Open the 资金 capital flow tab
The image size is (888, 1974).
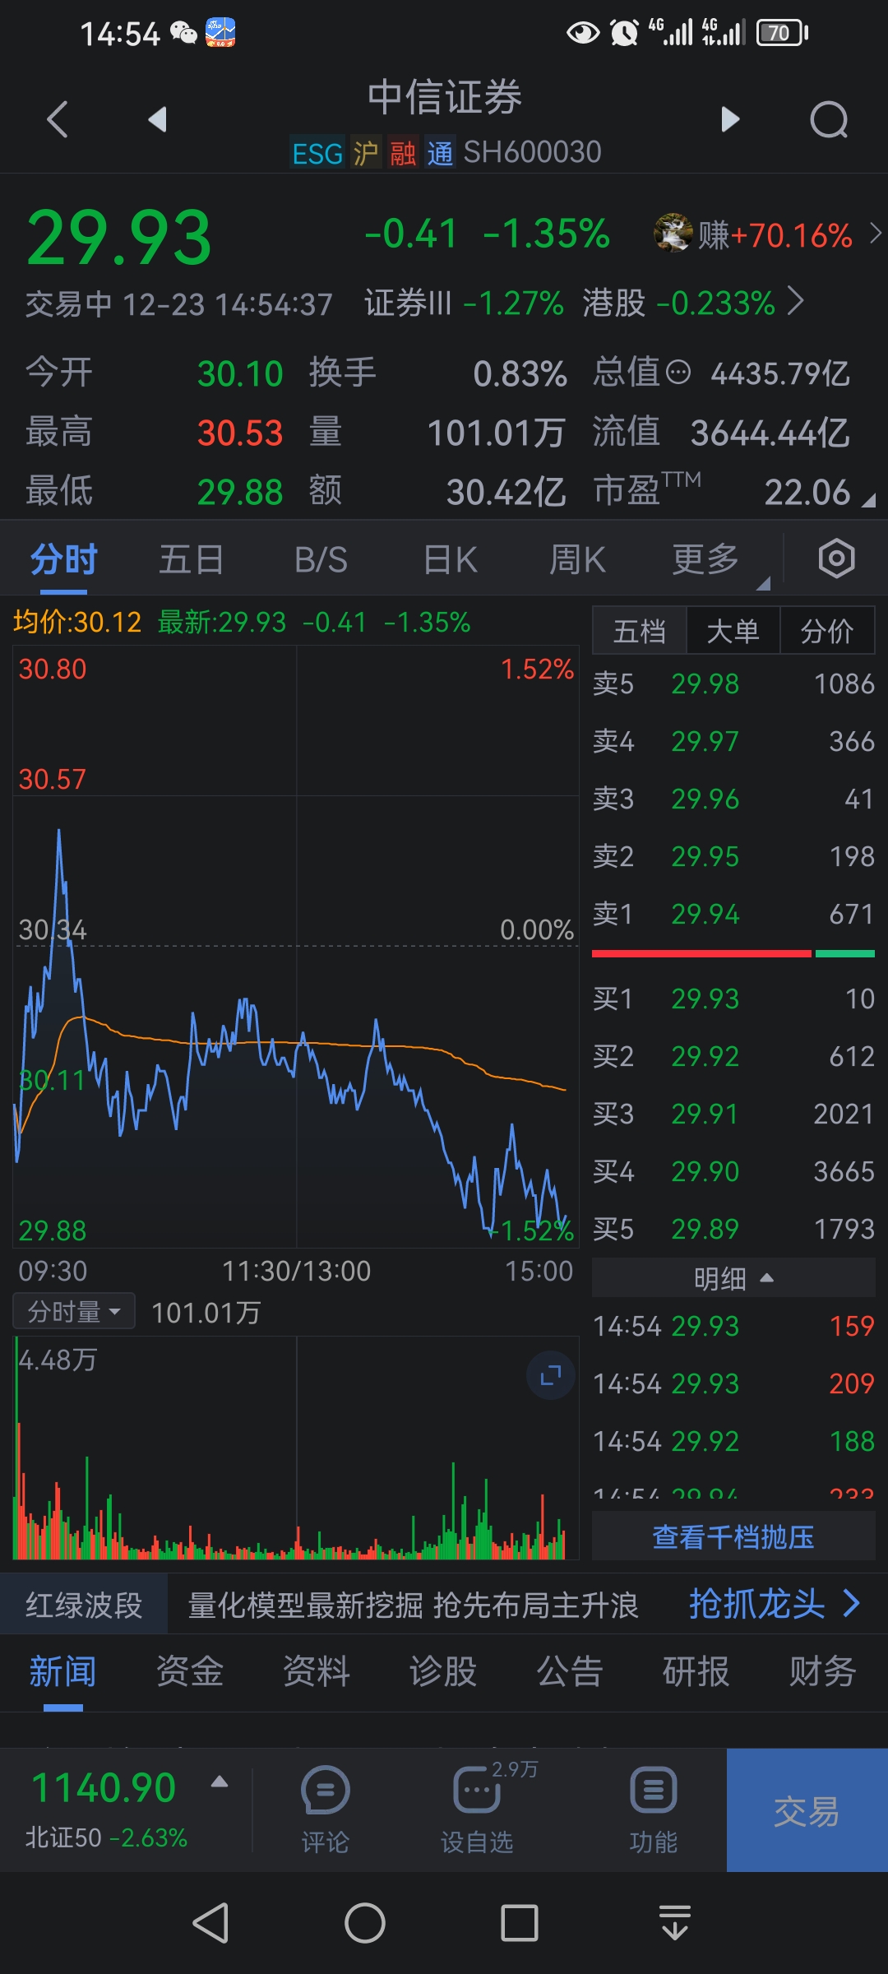[190, 1672]
